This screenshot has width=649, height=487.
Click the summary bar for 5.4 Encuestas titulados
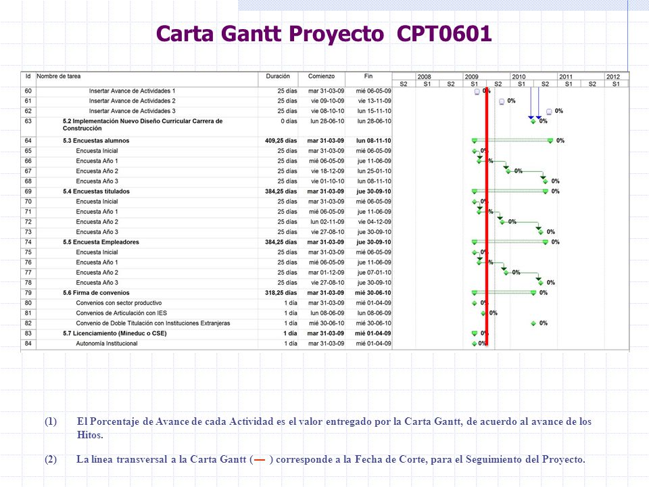510,191
